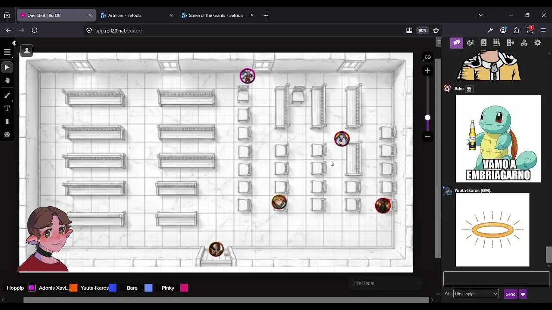Click the map zoom slider handle
Screen dimensions: 552x310
(x=427, y=118)
